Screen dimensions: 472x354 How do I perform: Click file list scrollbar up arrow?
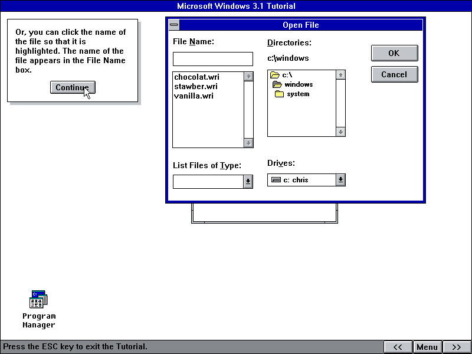(248, 77)
